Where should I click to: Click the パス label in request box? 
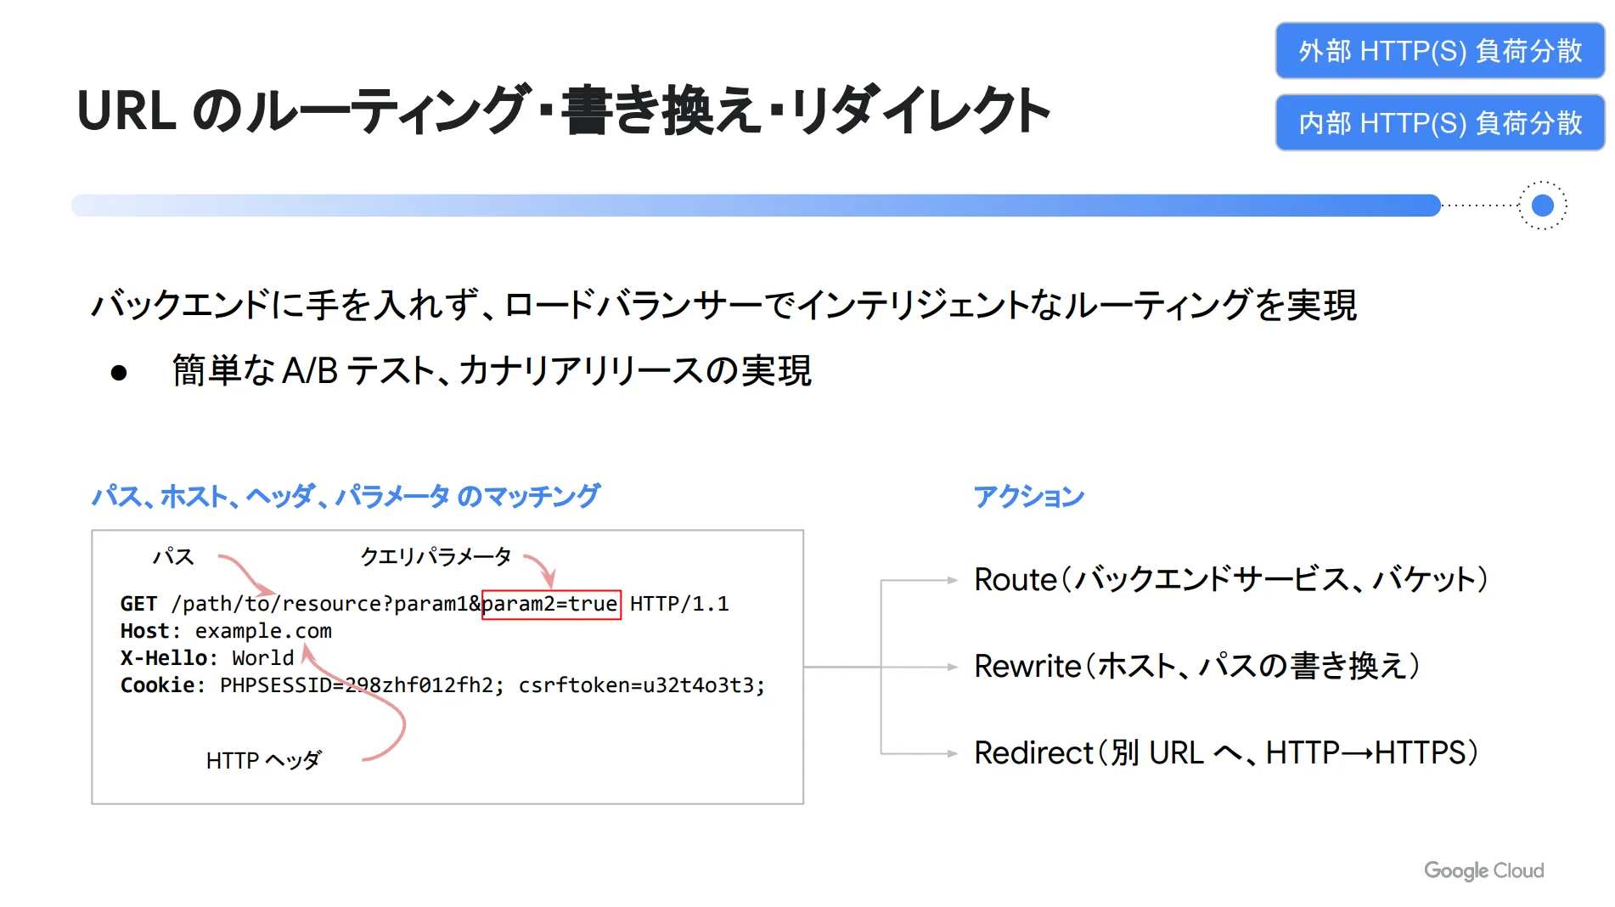pos(174,556)
